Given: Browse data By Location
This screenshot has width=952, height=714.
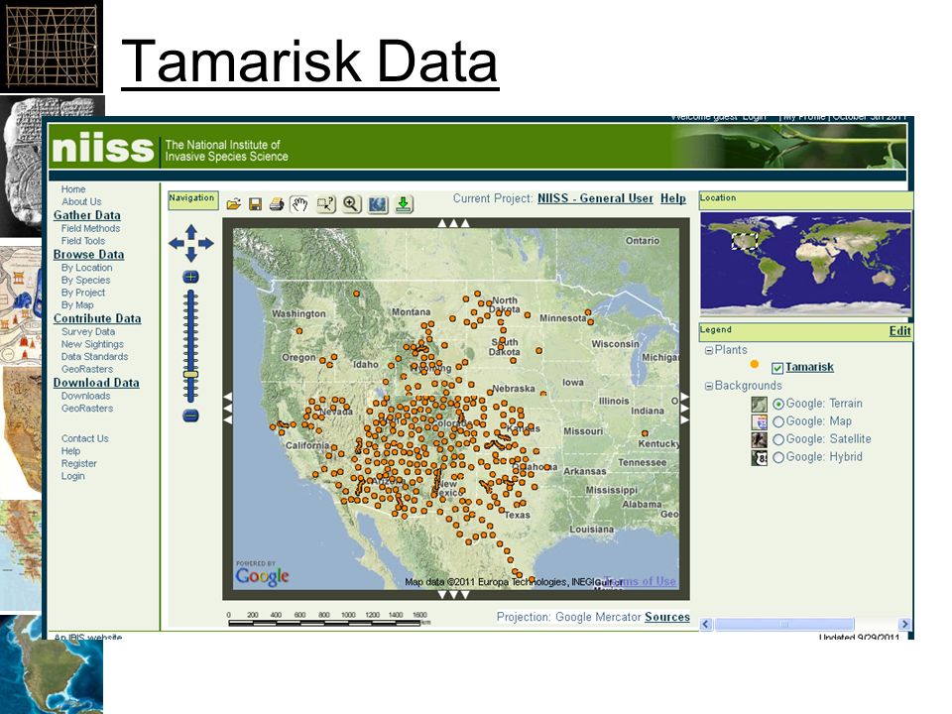Looking at the screenshot, I should tap(87, 268).
